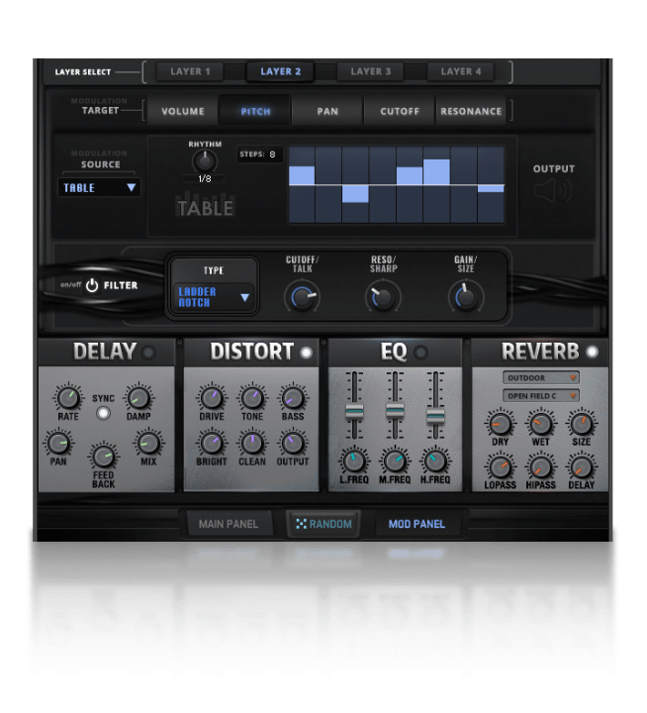Click the filter on/off power icon

pos(92,286)
